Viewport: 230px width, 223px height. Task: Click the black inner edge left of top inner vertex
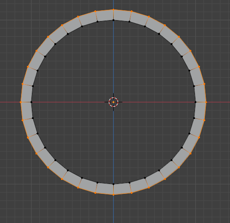point(106,21)
